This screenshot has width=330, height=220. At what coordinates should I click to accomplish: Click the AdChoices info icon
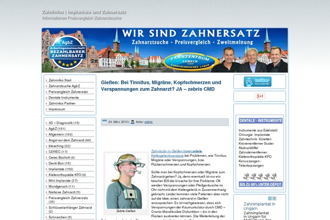(x=270, y=199)
